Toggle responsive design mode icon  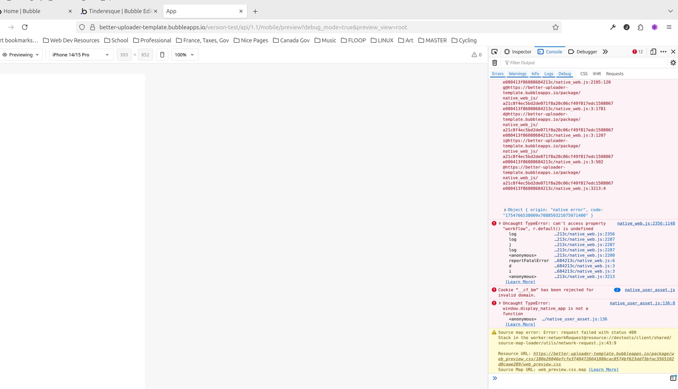tap(653, 52)
